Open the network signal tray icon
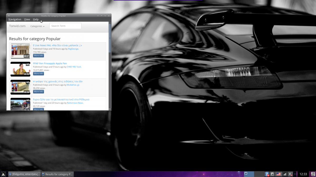Viewport: 316px width, 177px height. click(285, 174)
